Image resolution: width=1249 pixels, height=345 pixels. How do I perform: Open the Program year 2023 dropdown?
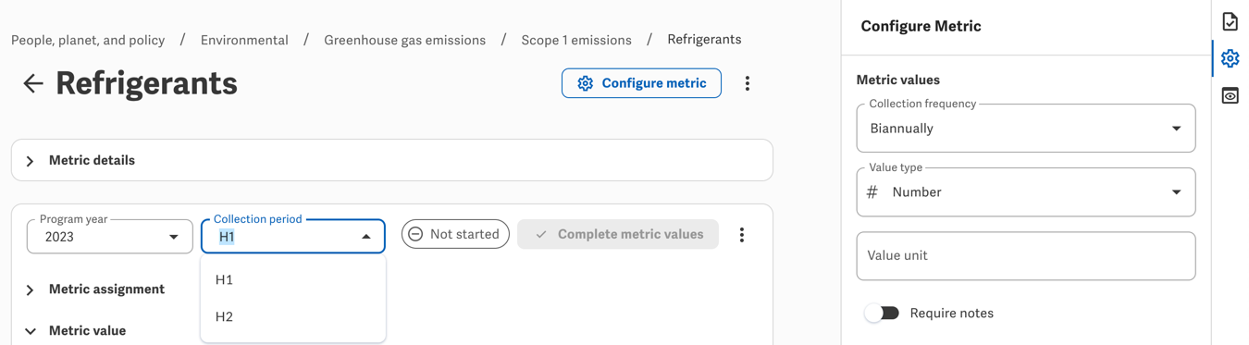point(109,237)
